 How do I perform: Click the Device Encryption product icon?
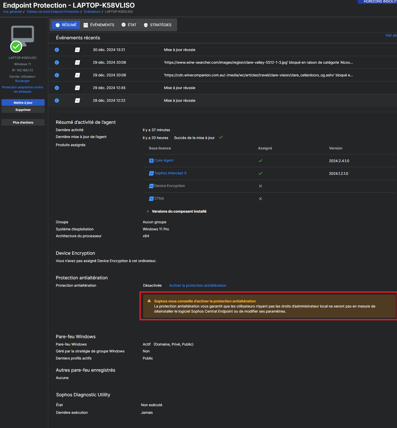pos(151,186)
